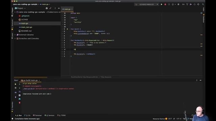The height and width of the screenshot is (121, 216).
Task: Open Run panel options (three dots)
Action: [197, 80]
